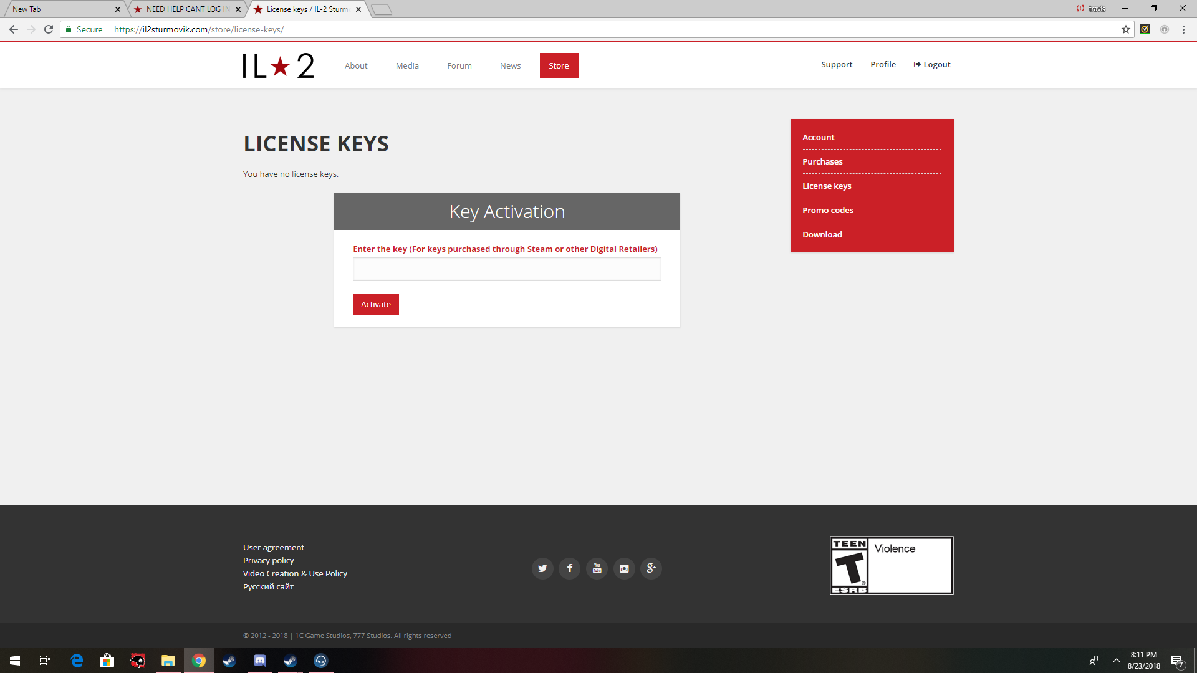
Task: Switch to the NEED HELP CANT LOG IN tab
Action: coord(187,9)
